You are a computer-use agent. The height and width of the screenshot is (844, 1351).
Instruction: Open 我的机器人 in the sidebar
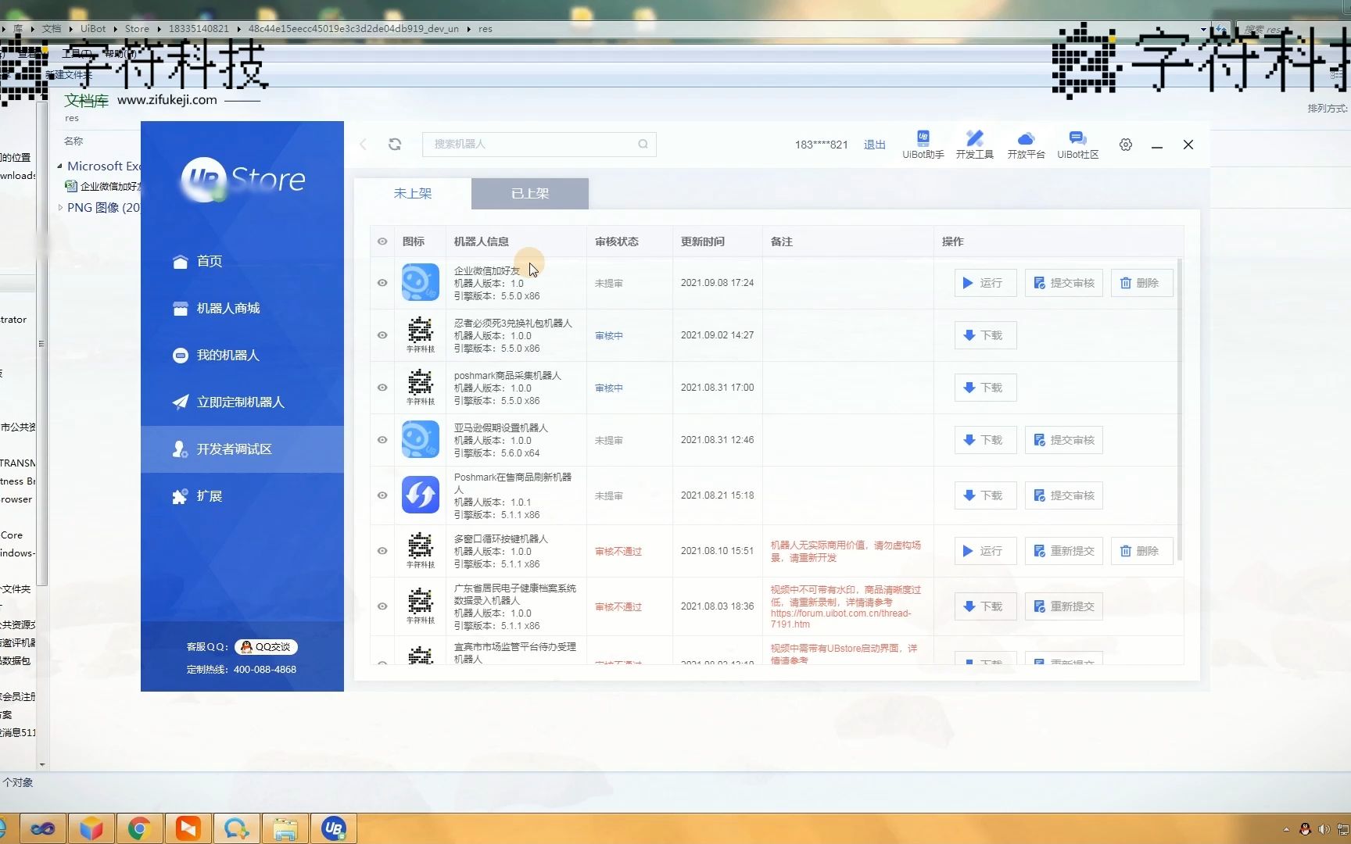coord(242,355)
